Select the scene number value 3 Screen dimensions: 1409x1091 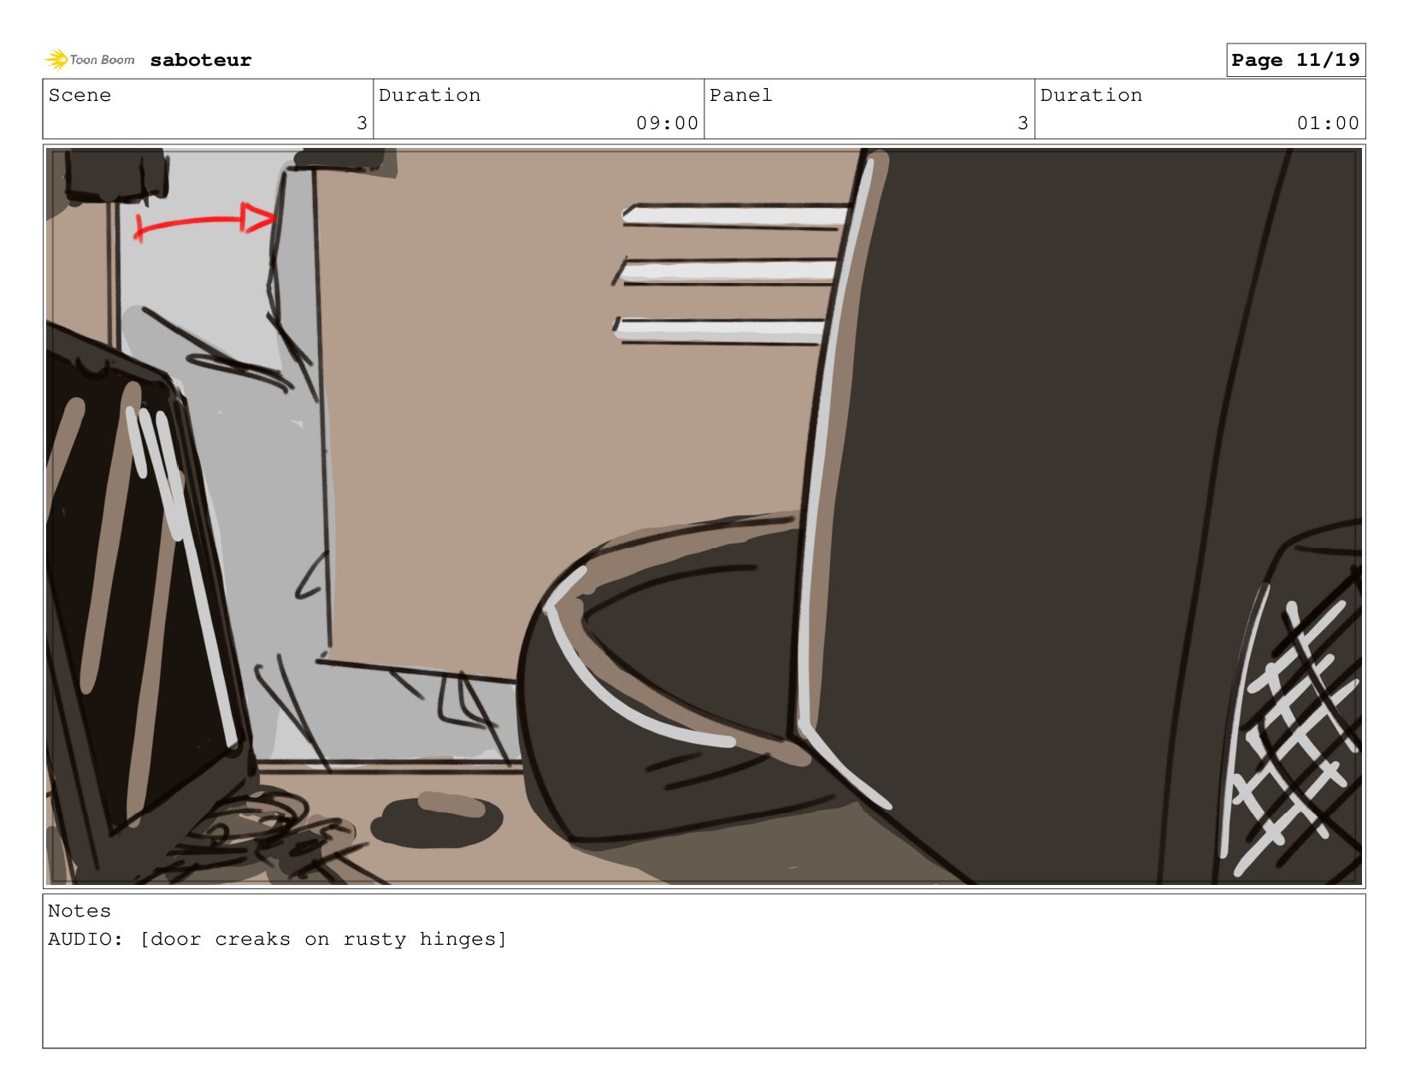362,123
